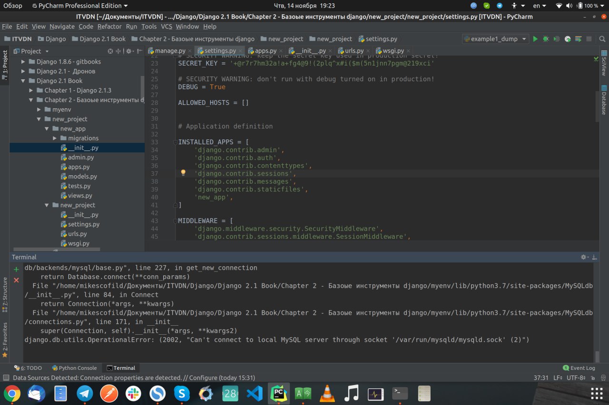Hide the Terminal panel
Screen dimensions: 609x405
tap(594, 257)
